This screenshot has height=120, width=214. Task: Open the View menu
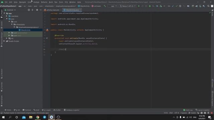[x=16, y=2]
